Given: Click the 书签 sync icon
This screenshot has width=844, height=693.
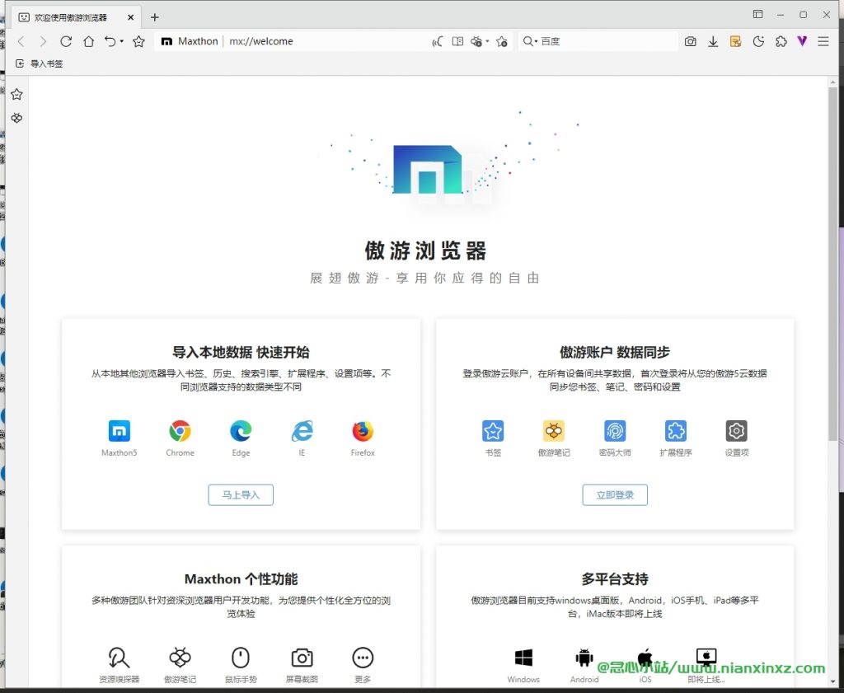Looking at the screenshot, I should click(x=493, y=431).
